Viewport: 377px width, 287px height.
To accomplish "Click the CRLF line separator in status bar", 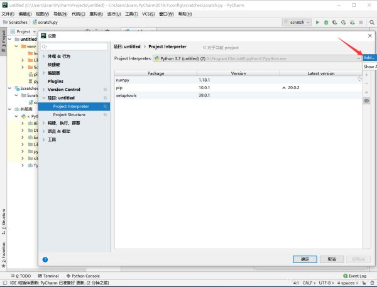I will [x=309, y=283].
